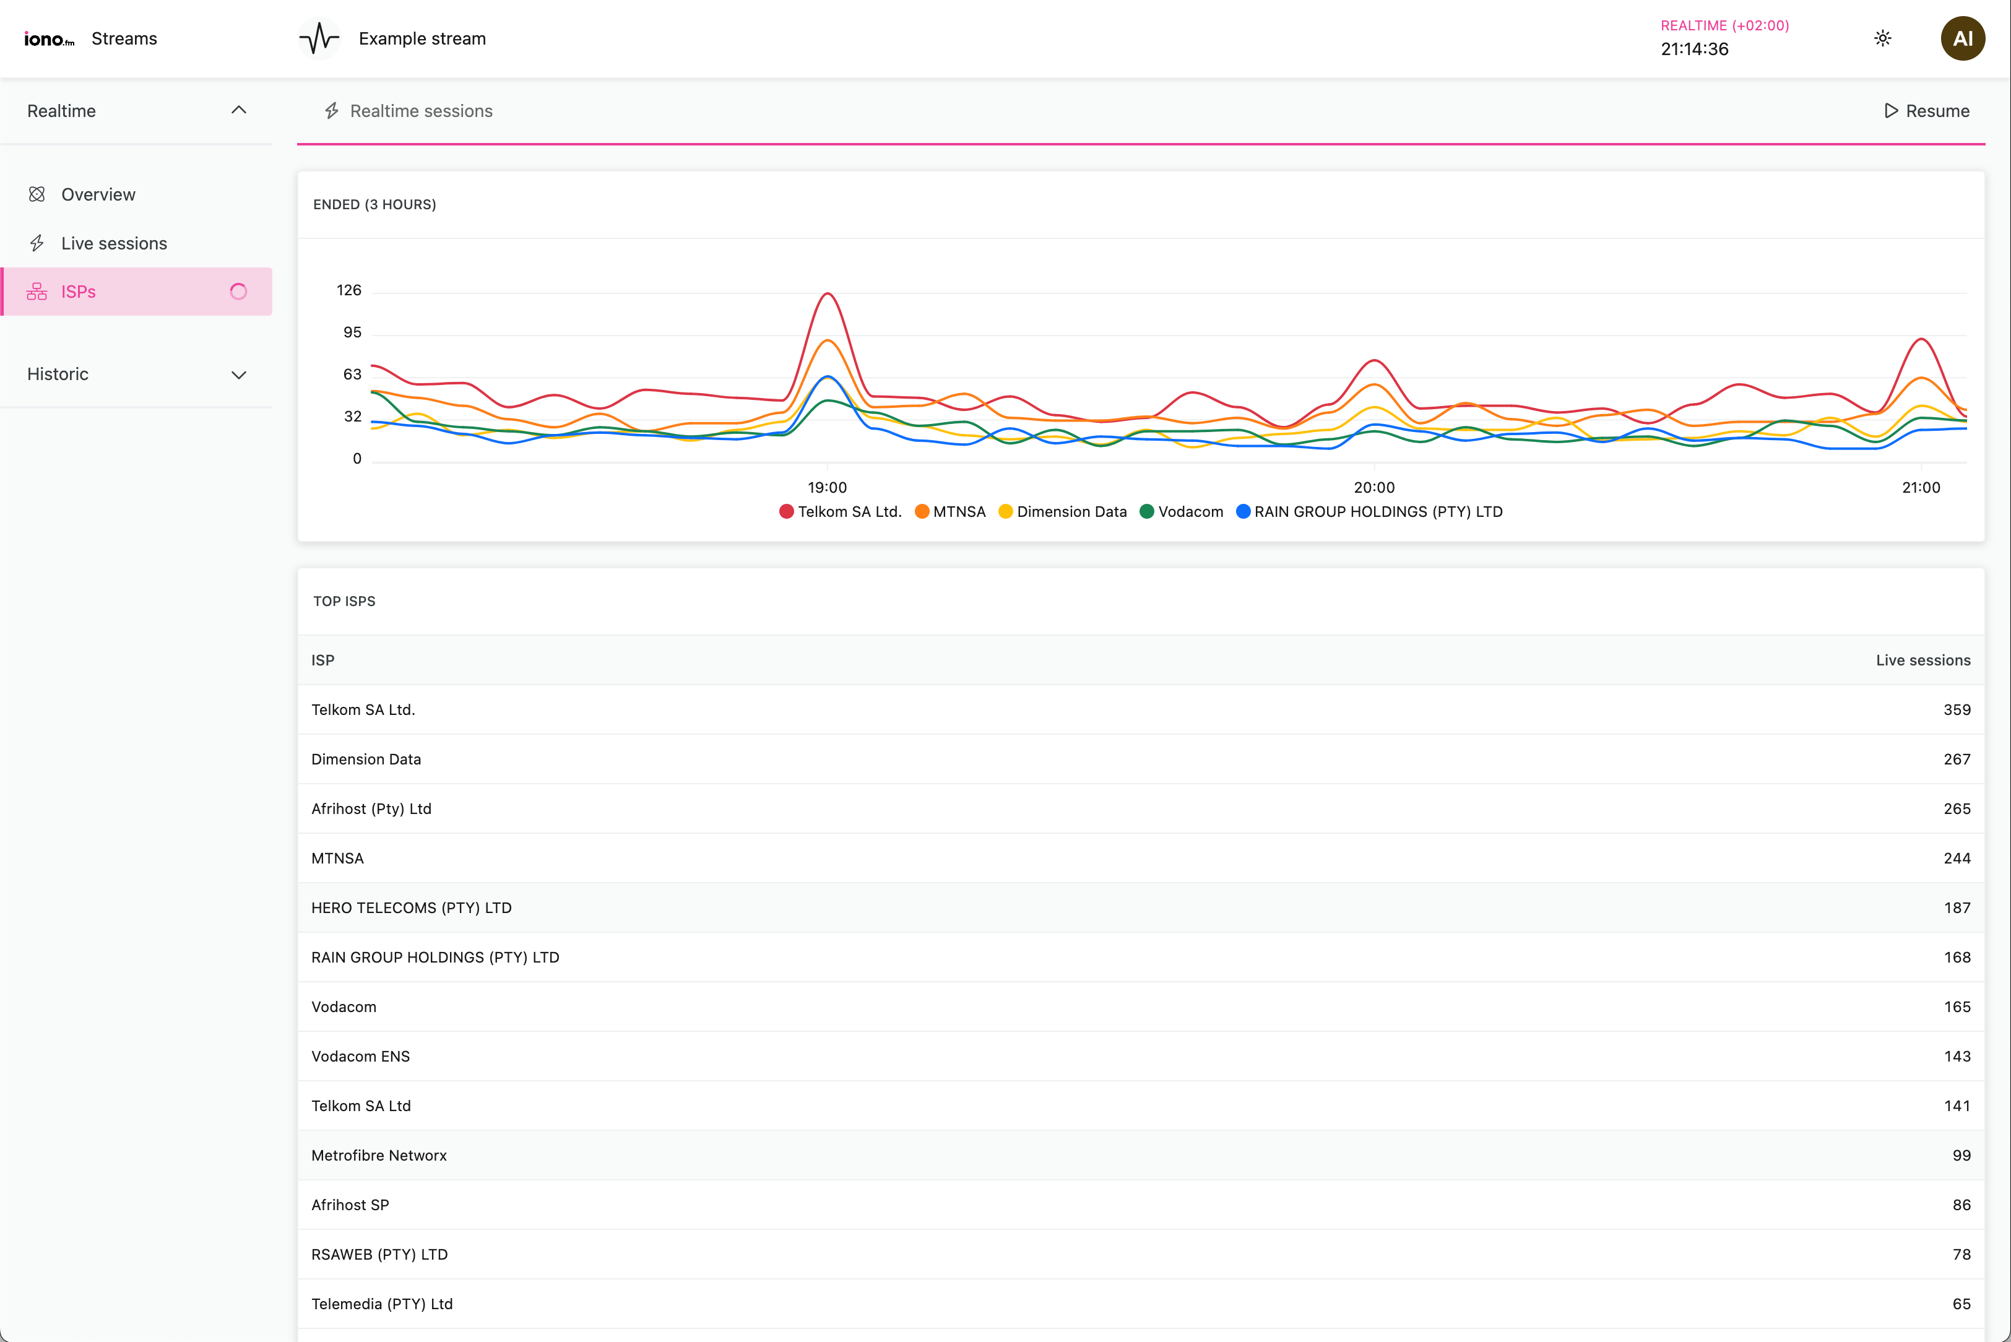This screenshot has width=2011, height=1342.
Task: Select the MTNSA table row
Action: 1141,859
